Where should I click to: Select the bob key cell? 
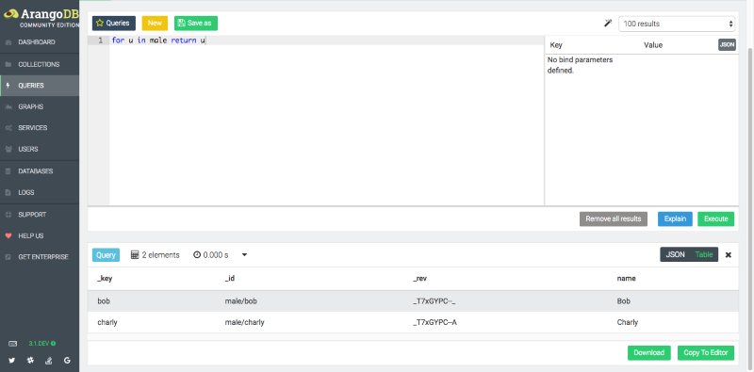[x=103, y=301]
